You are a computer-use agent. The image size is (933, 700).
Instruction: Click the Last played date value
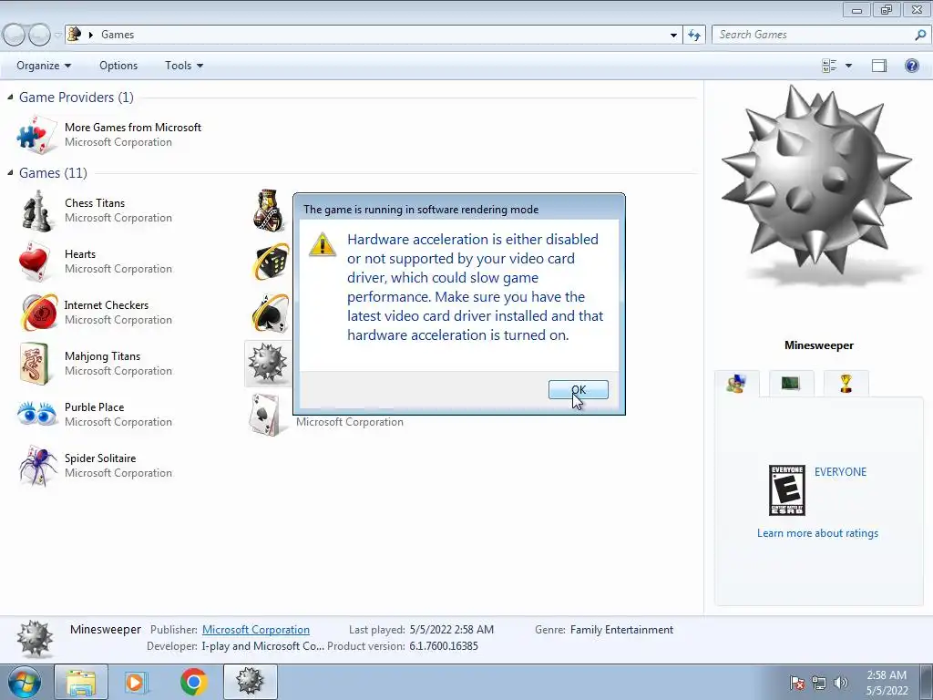pyautogui.click(x=450, y=630)
